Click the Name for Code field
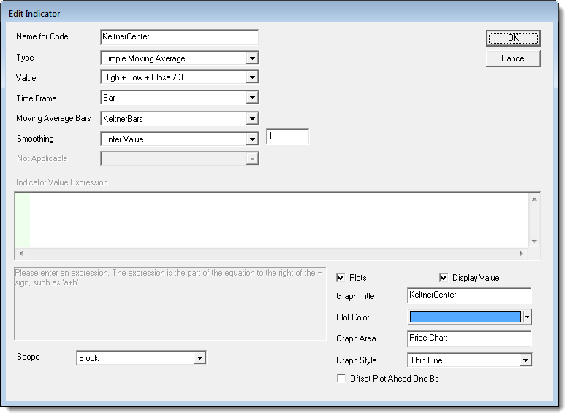Viewport: 570px width, 418px height. [x=179, y=37]
